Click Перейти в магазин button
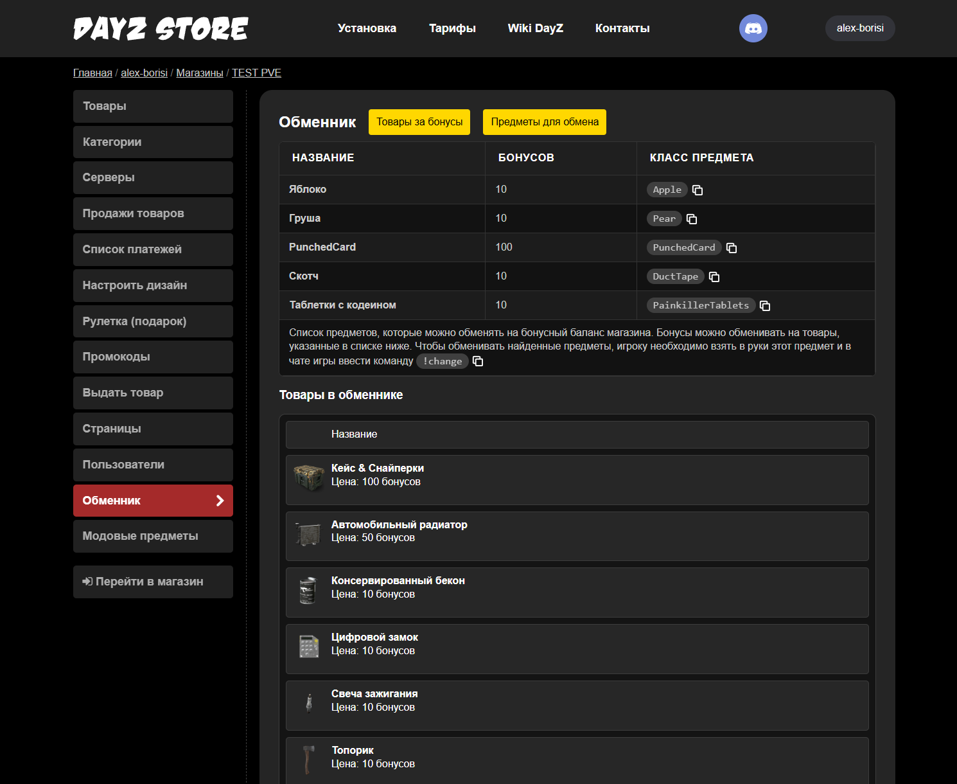957x784 pixels. tap(153, 582)
